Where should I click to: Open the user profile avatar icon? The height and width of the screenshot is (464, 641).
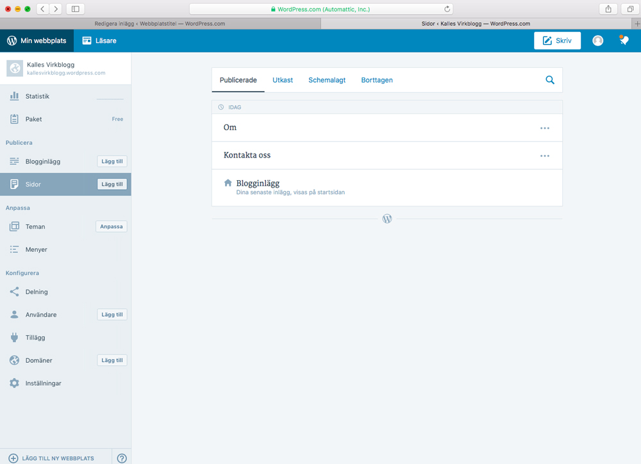(597, 40)
